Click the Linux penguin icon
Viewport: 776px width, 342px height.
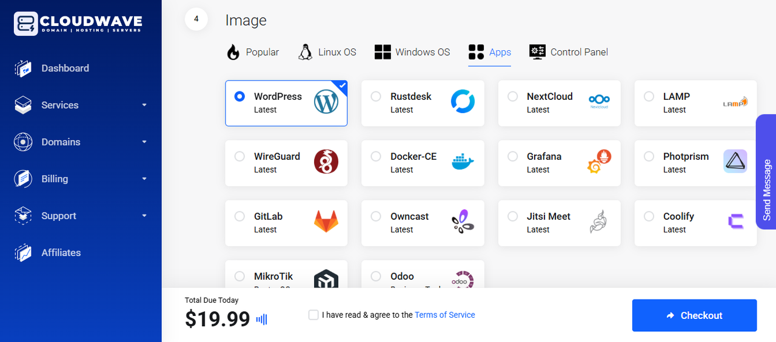click(x=305, y=52)
